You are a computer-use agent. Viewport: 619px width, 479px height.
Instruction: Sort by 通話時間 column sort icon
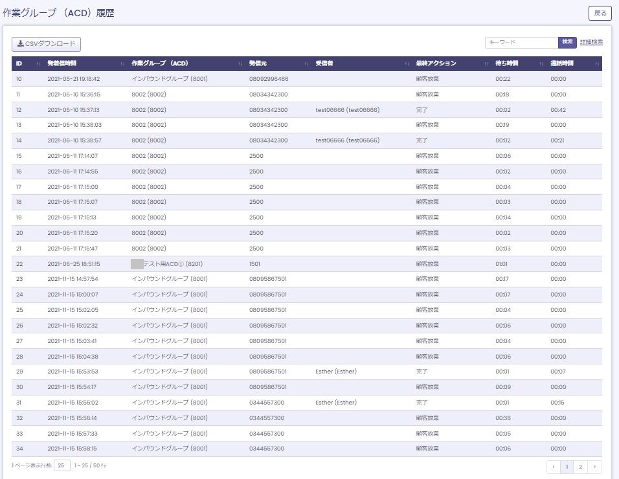(x=596, y=63)
